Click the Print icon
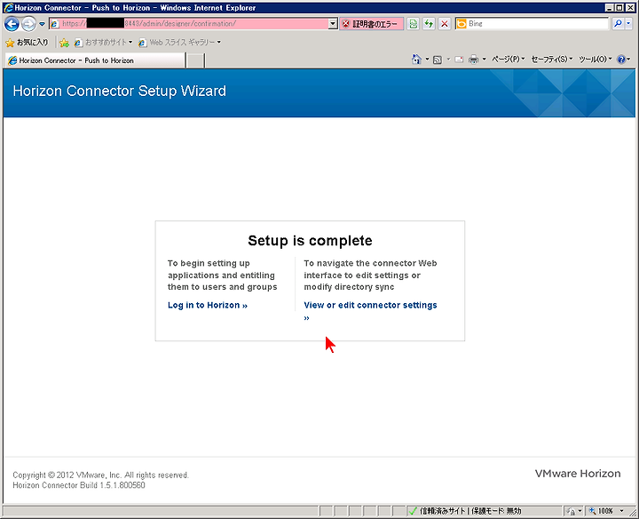 (473, 60)
